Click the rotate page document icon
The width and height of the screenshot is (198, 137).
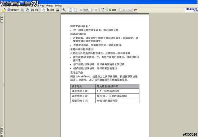(x=102, y=10)
